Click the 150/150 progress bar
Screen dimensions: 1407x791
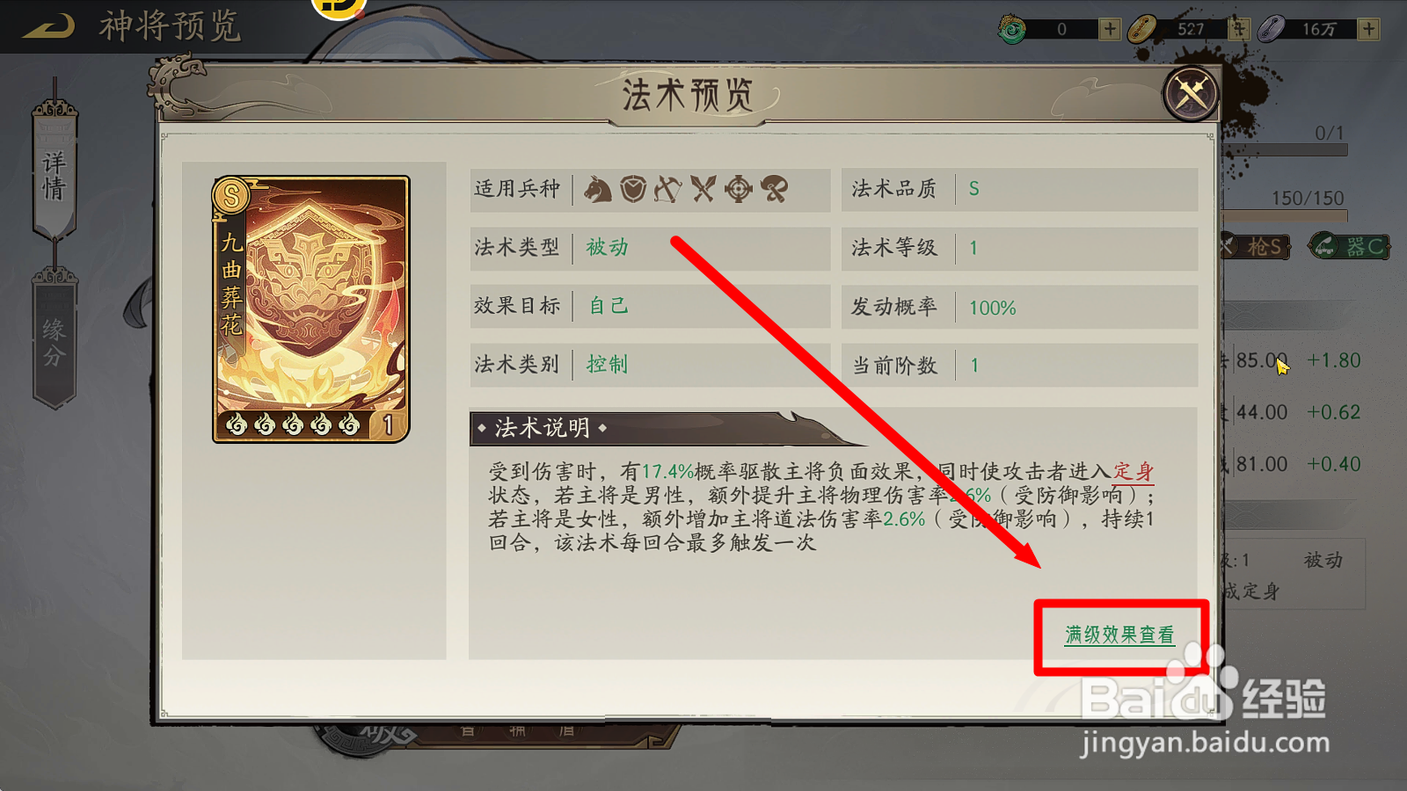[1284, 214]
